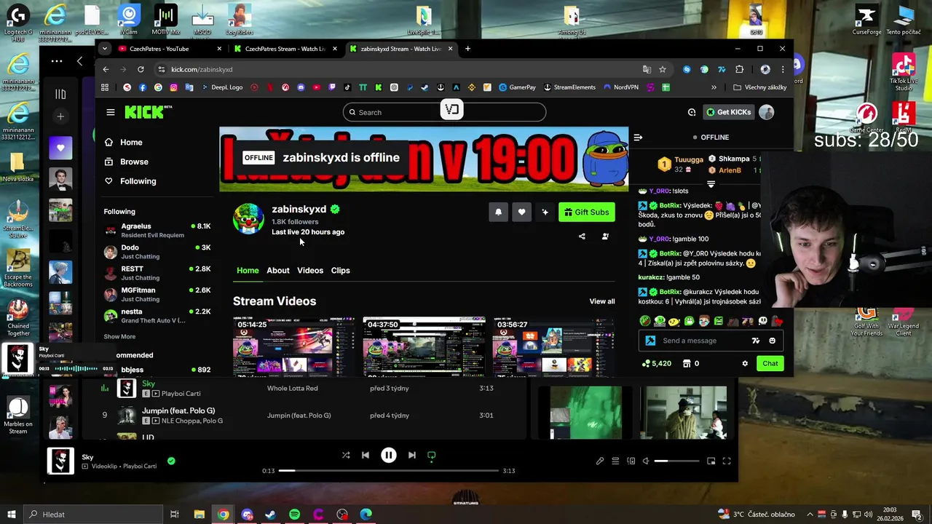Seek on the Spotify song progress bar
Image resolution: width=932 pixels, height=524 pixels.
pyautogui.click(x=389, y=471)
